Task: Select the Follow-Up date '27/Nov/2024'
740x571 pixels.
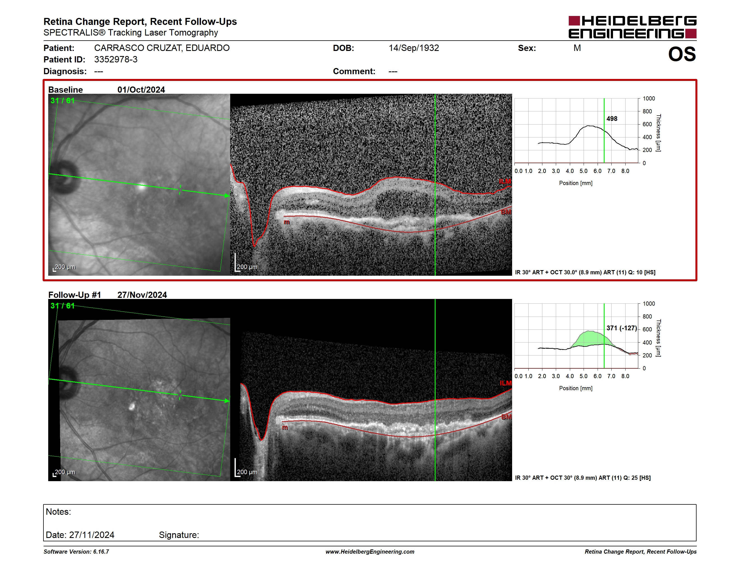Action: [x=142, y=295]
